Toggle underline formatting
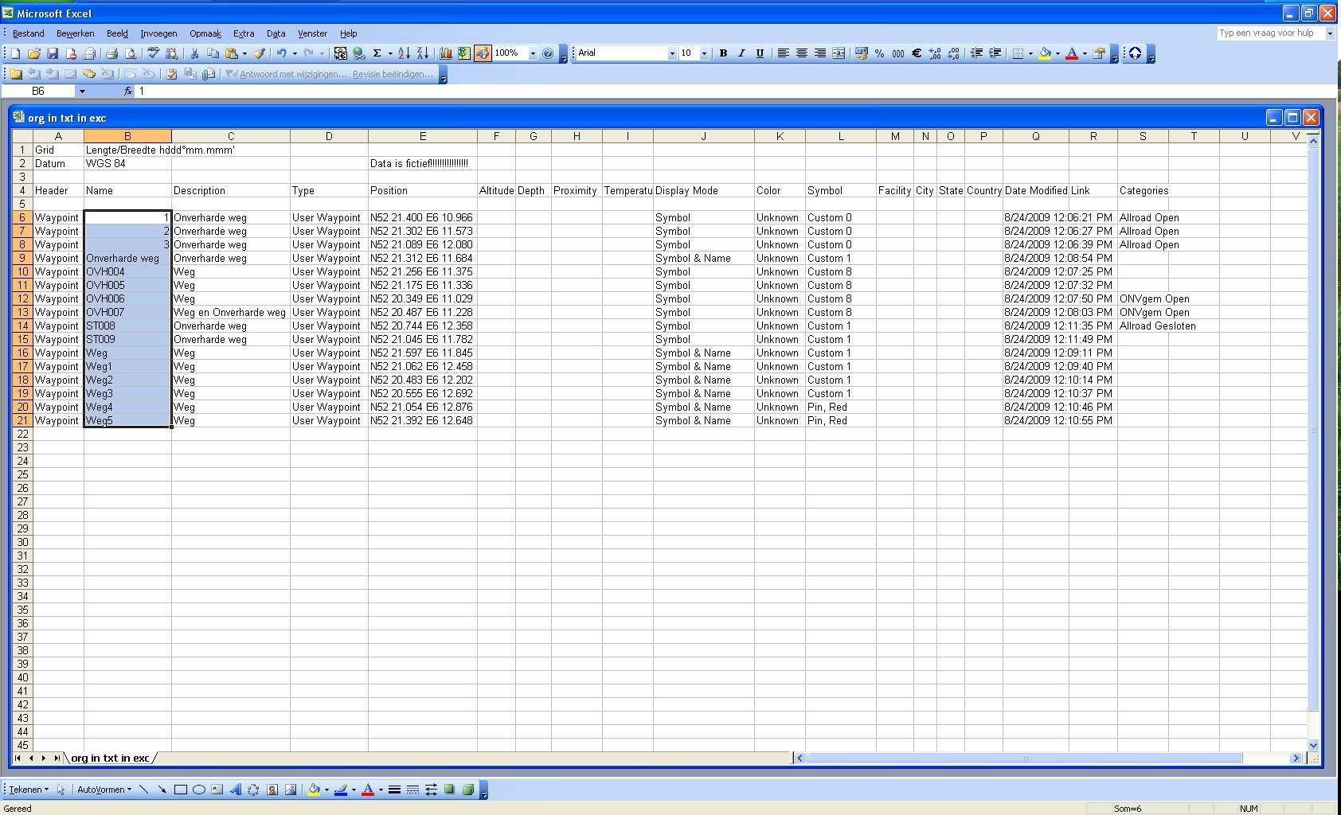The width and height of the screenshot is (1341, 815). [x=760, y=53]
